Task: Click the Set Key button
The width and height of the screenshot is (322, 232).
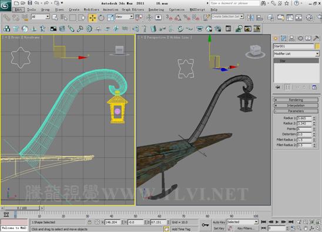Action: [219, 228]
